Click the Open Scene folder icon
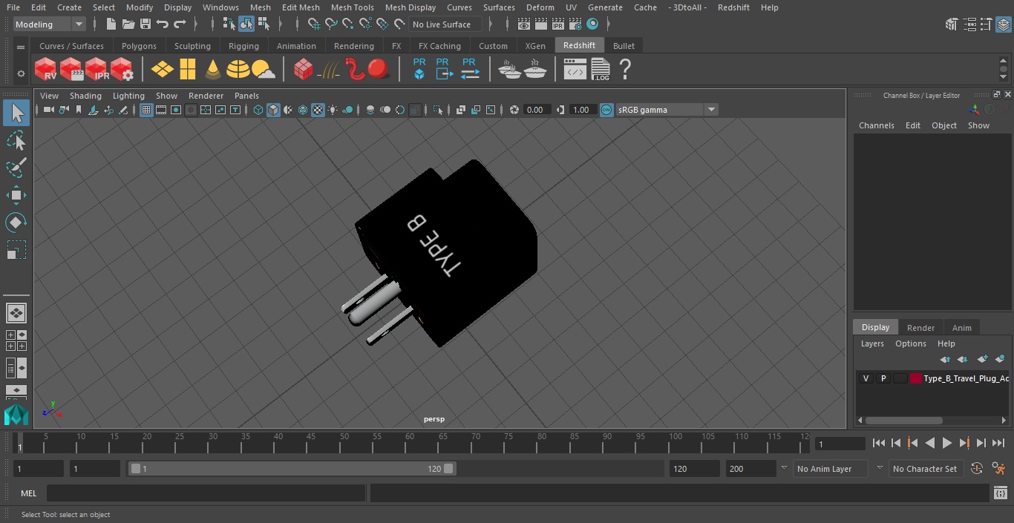This screenshot has height=523, width=1014. (x=128, y=24)
